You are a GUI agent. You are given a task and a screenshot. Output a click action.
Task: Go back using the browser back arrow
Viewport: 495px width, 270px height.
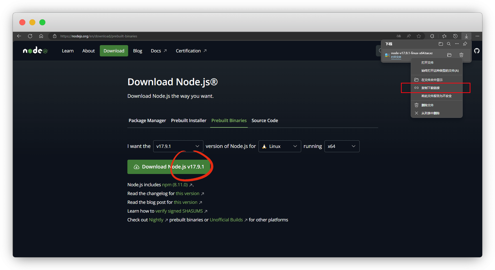coord(19,36)
